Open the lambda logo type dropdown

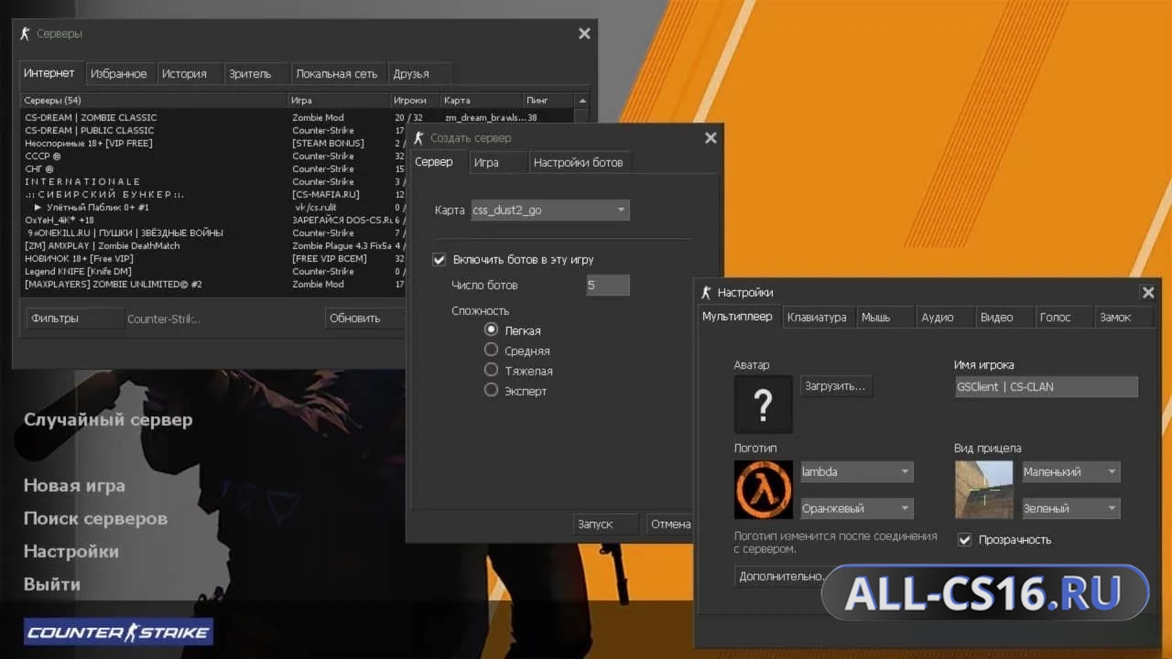(x=857, y=472)
